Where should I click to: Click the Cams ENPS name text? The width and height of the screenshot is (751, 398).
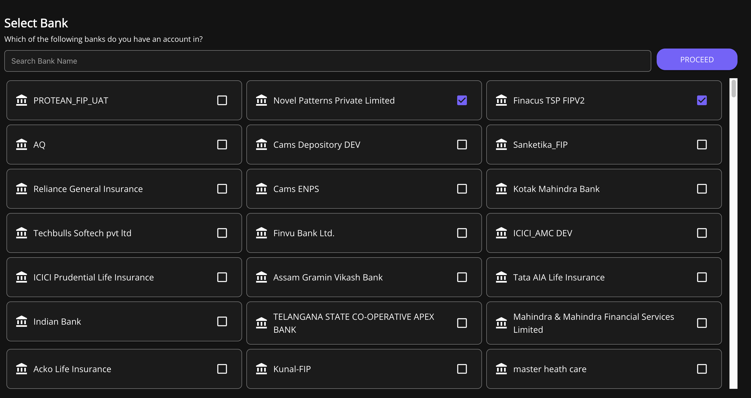(x=296, y=189)
